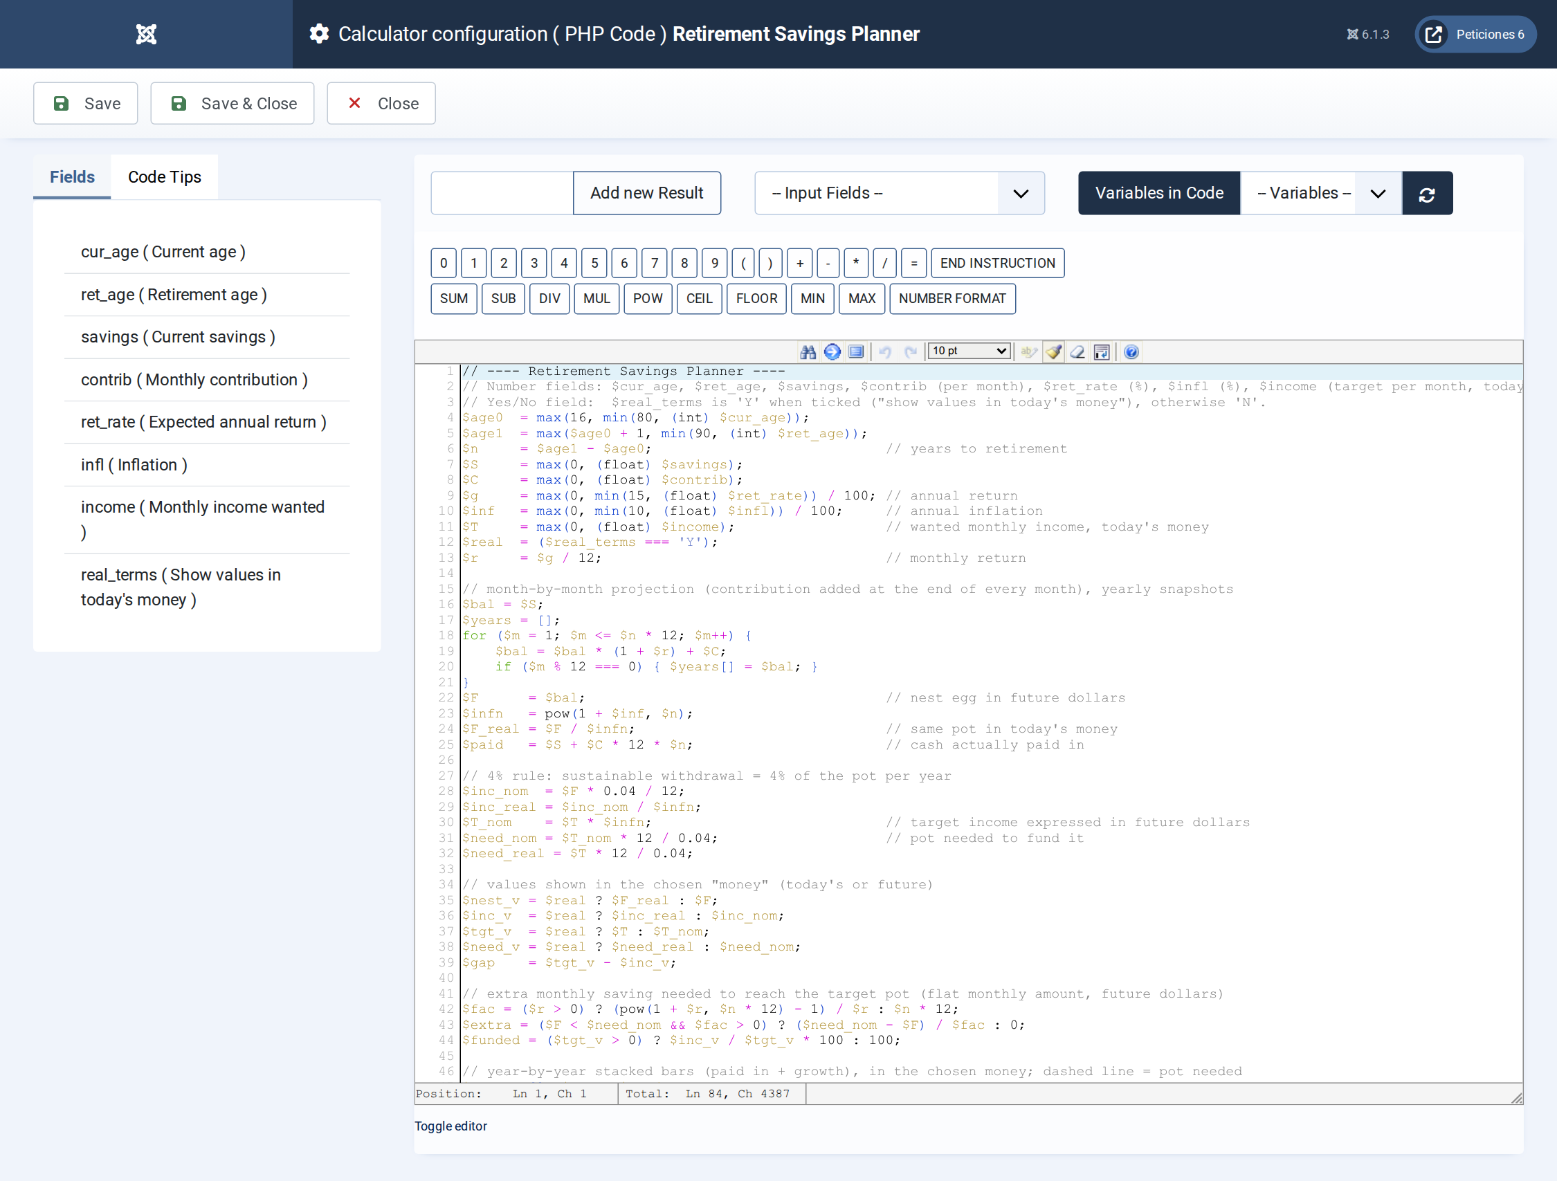The image size is (1557, 1181).
Task: Select field infl ( Inflation )
Action: click(207, 465)
